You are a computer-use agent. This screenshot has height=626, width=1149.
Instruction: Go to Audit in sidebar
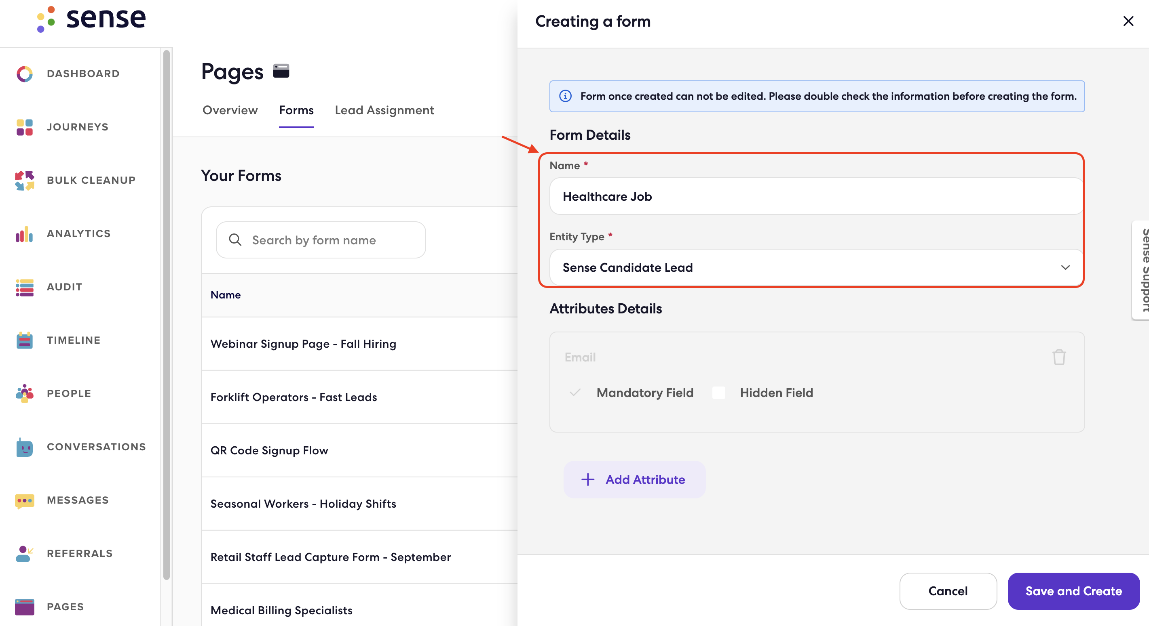(65, 287)
